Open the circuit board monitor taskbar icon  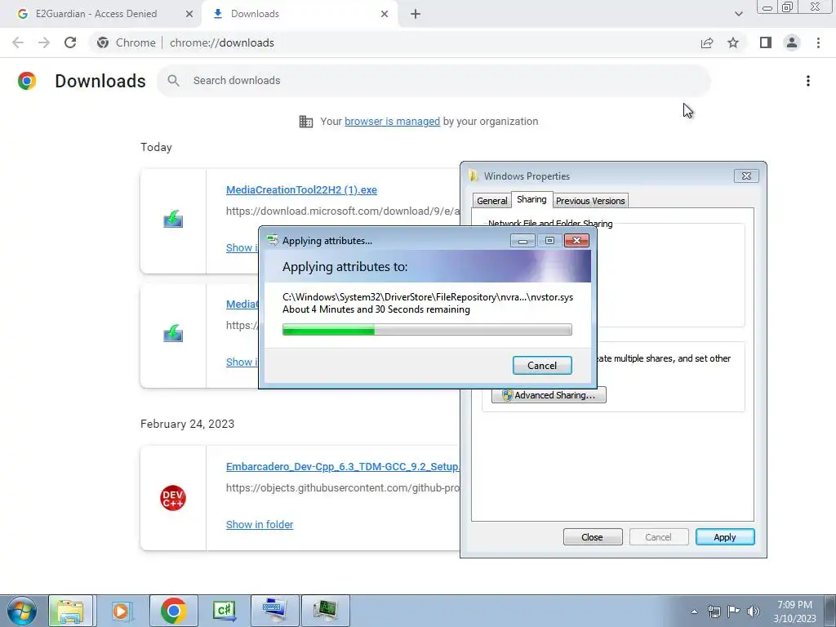point(326,611)
